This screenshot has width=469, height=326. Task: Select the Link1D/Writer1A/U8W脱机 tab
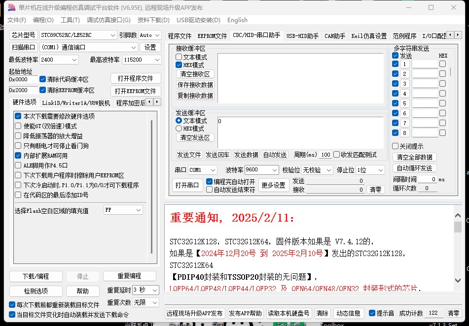point(76,103)
